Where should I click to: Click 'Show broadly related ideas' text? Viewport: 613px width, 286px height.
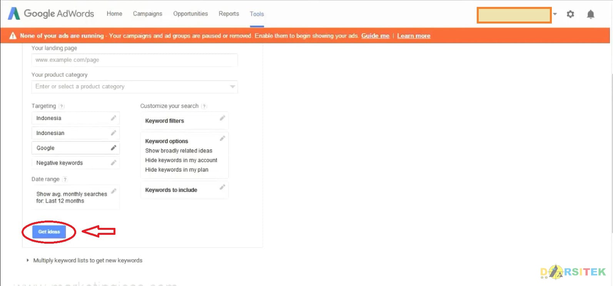(179, 151)
